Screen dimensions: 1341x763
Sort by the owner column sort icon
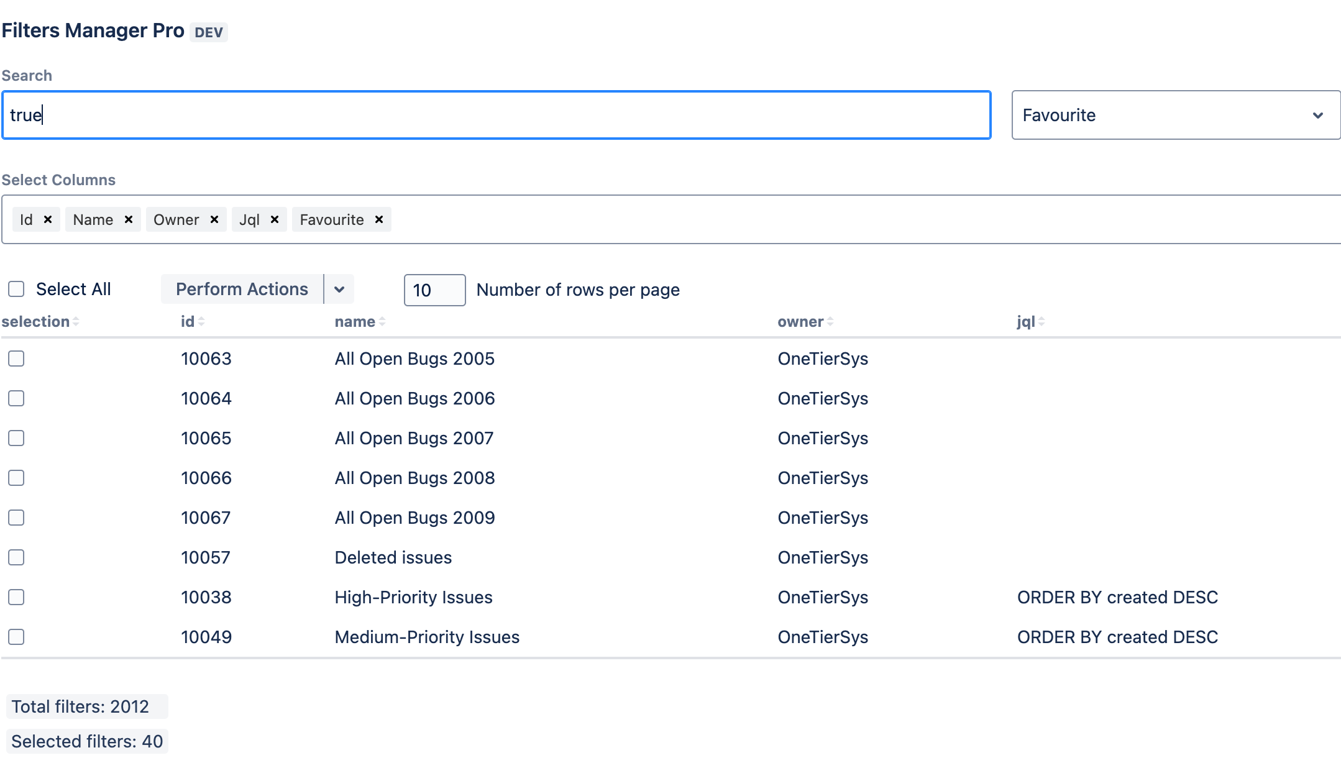[830, 322]
